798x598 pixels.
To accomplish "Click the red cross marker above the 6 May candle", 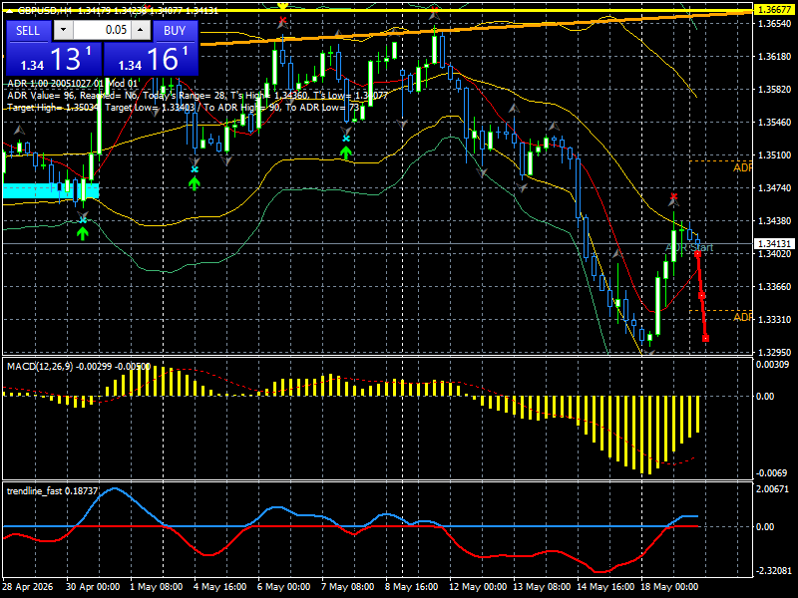I will (282, 21).
